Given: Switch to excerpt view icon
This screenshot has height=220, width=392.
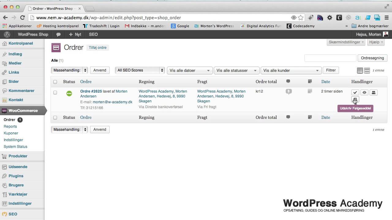Looking at the screenshot, I should coord(367,71).
